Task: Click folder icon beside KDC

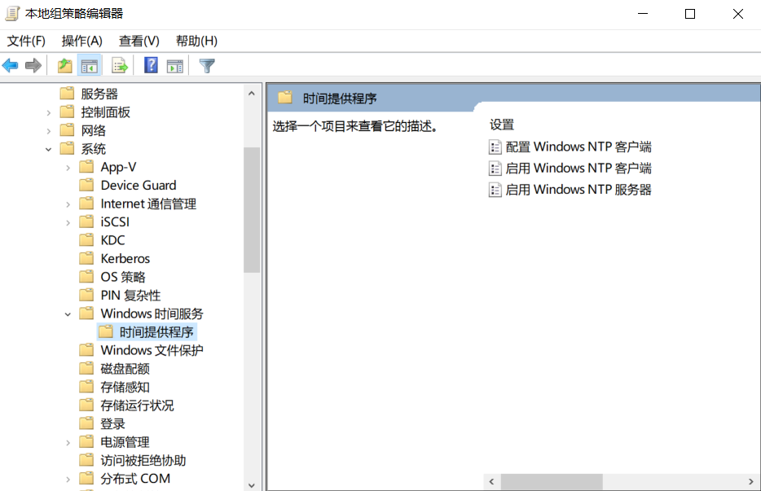Action: (86, 240)
